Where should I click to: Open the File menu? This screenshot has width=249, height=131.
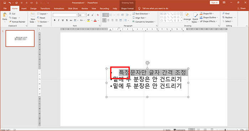(x=5, y=9)
